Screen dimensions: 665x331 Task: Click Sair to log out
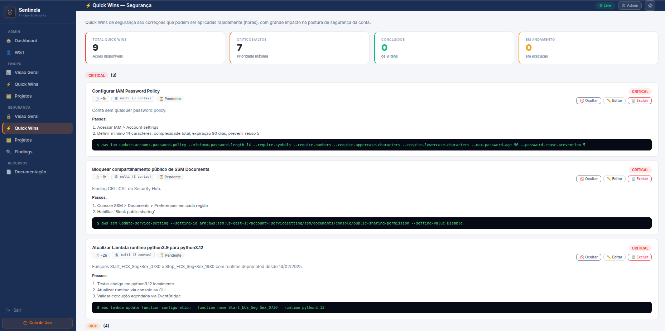(x=17, y=310)
